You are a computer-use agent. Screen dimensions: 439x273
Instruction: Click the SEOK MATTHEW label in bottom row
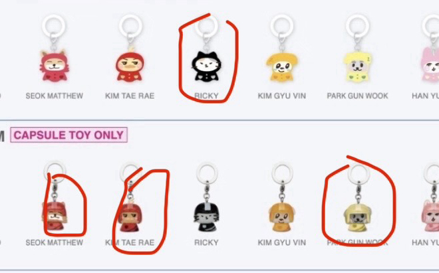pyautogui.click(x=55, y=242)
